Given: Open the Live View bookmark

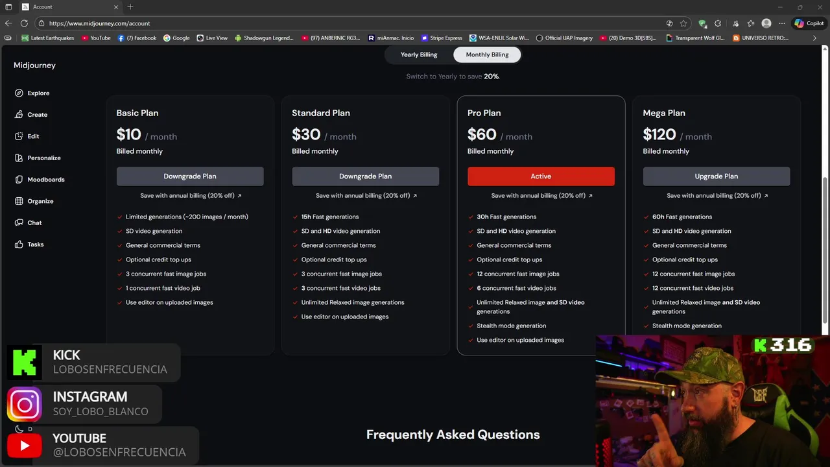Looking at the screenshot, I should (212, 38).
